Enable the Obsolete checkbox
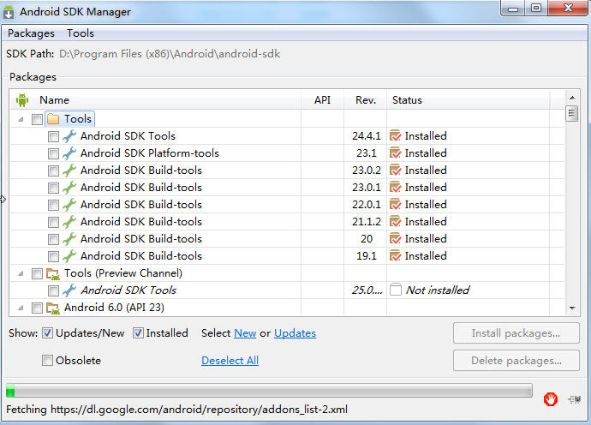This screenshot has width=591, height=425. click(47, 361)
